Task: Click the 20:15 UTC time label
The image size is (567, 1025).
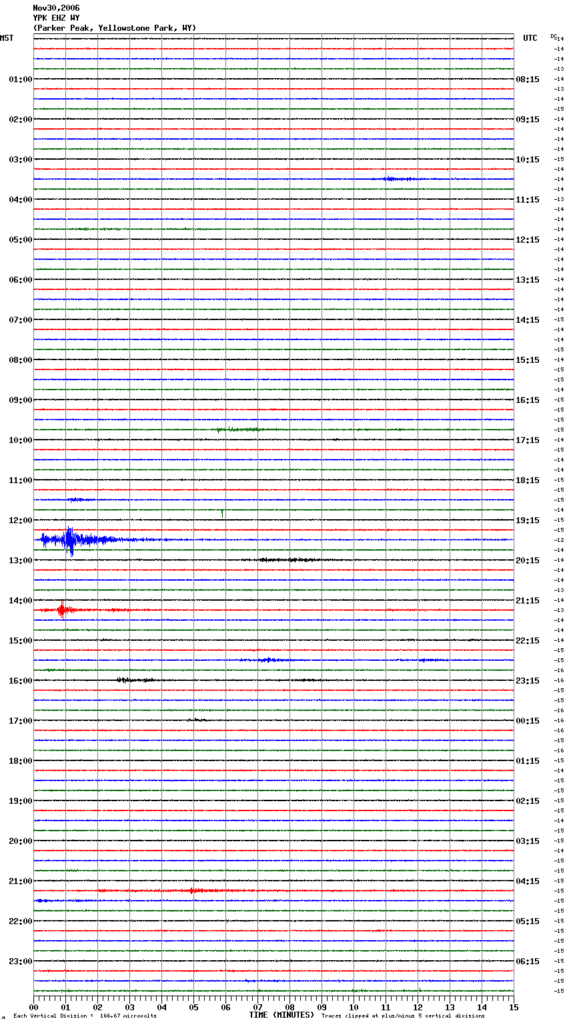Action: 528,561
